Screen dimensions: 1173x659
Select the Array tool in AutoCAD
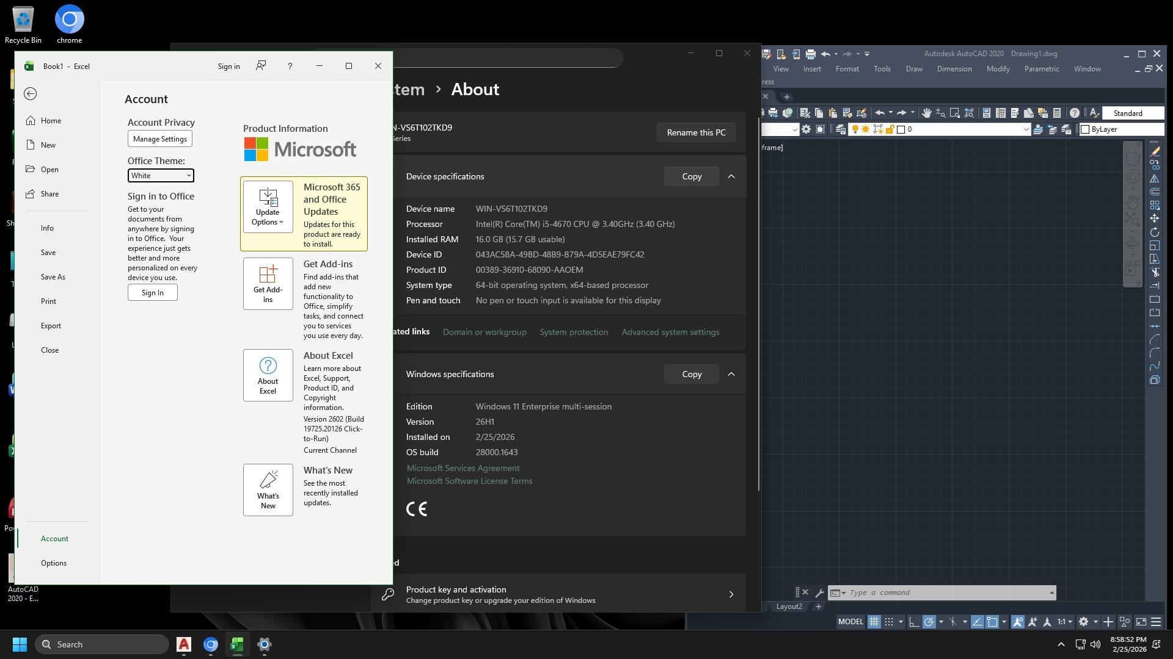coord(1155,205)
